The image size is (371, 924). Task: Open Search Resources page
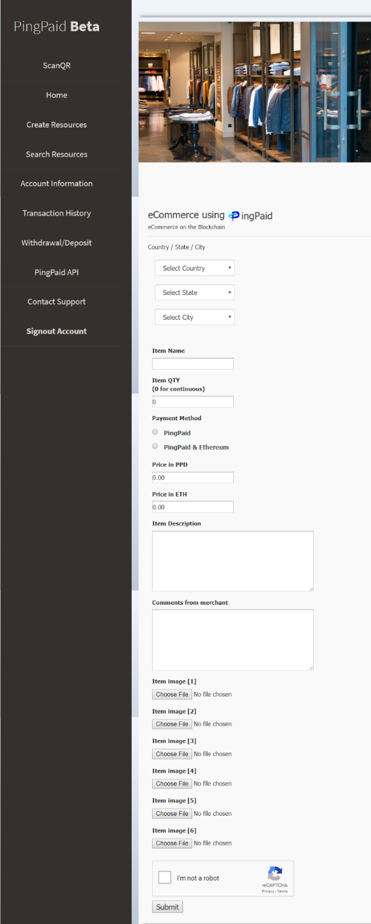(x=57, y=154)
